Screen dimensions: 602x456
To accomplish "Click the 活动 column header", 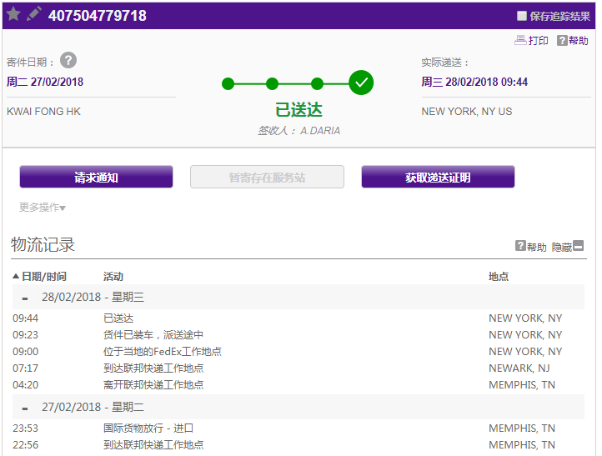I will pos(113,277).
